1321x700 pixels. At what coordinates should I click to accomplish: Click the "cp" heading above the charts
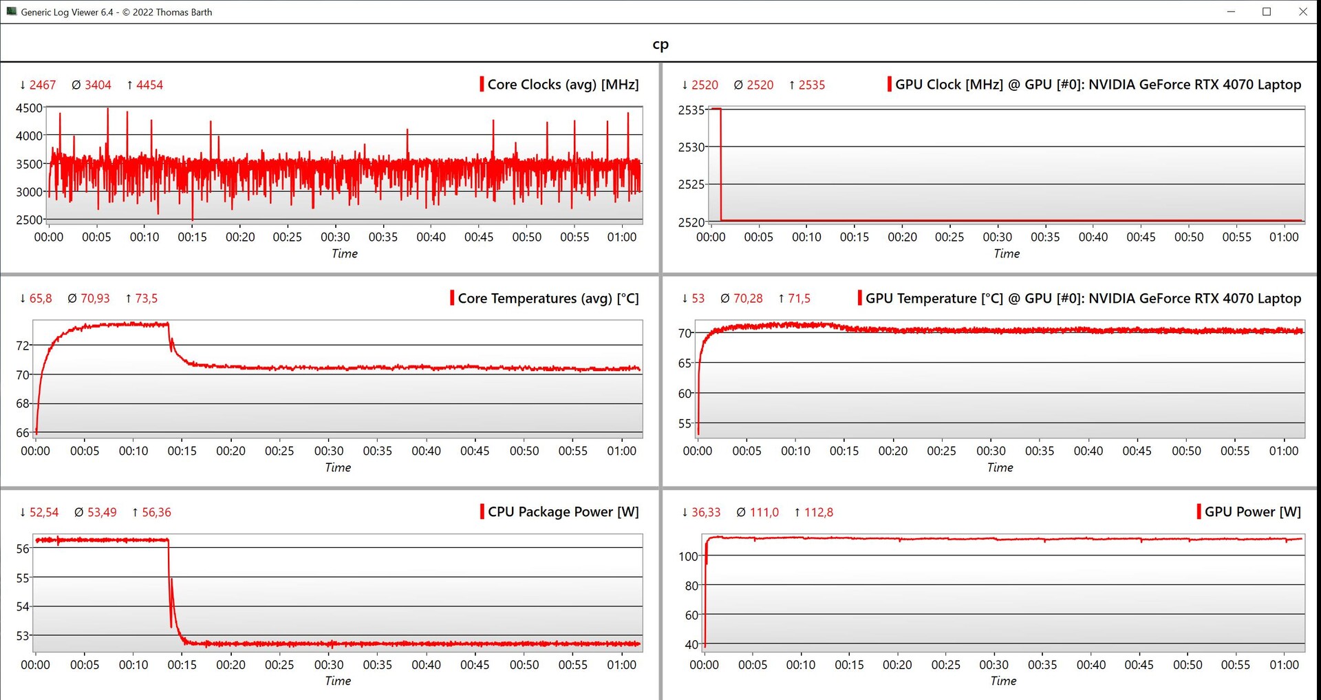pyautogui.click(x=660, y=45)
